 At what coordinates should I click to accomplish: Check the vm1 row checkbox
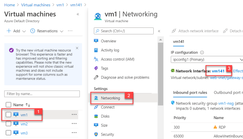point(8,115)
